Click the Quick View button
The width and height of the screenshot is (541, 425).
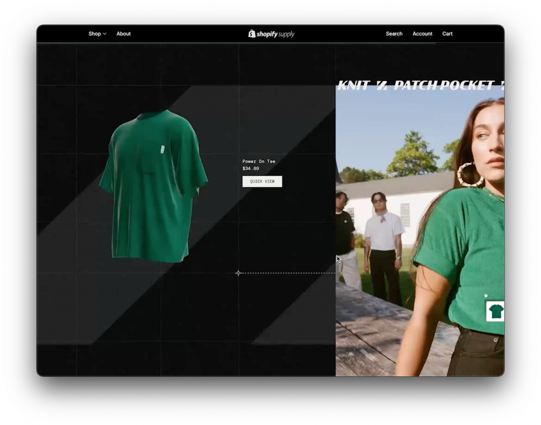tap(262, 182)
